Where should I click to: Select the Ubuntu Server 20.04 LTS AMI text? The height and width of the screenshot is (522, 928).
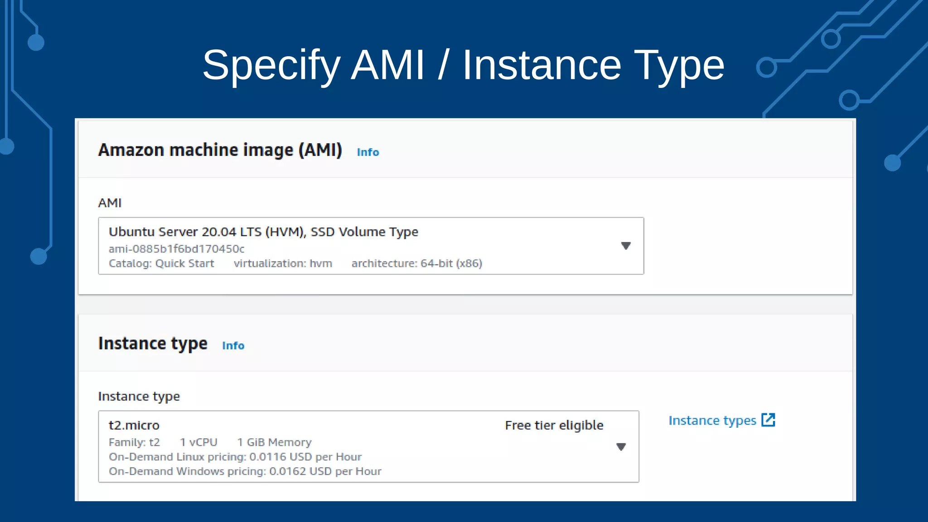tap(263, 232)
